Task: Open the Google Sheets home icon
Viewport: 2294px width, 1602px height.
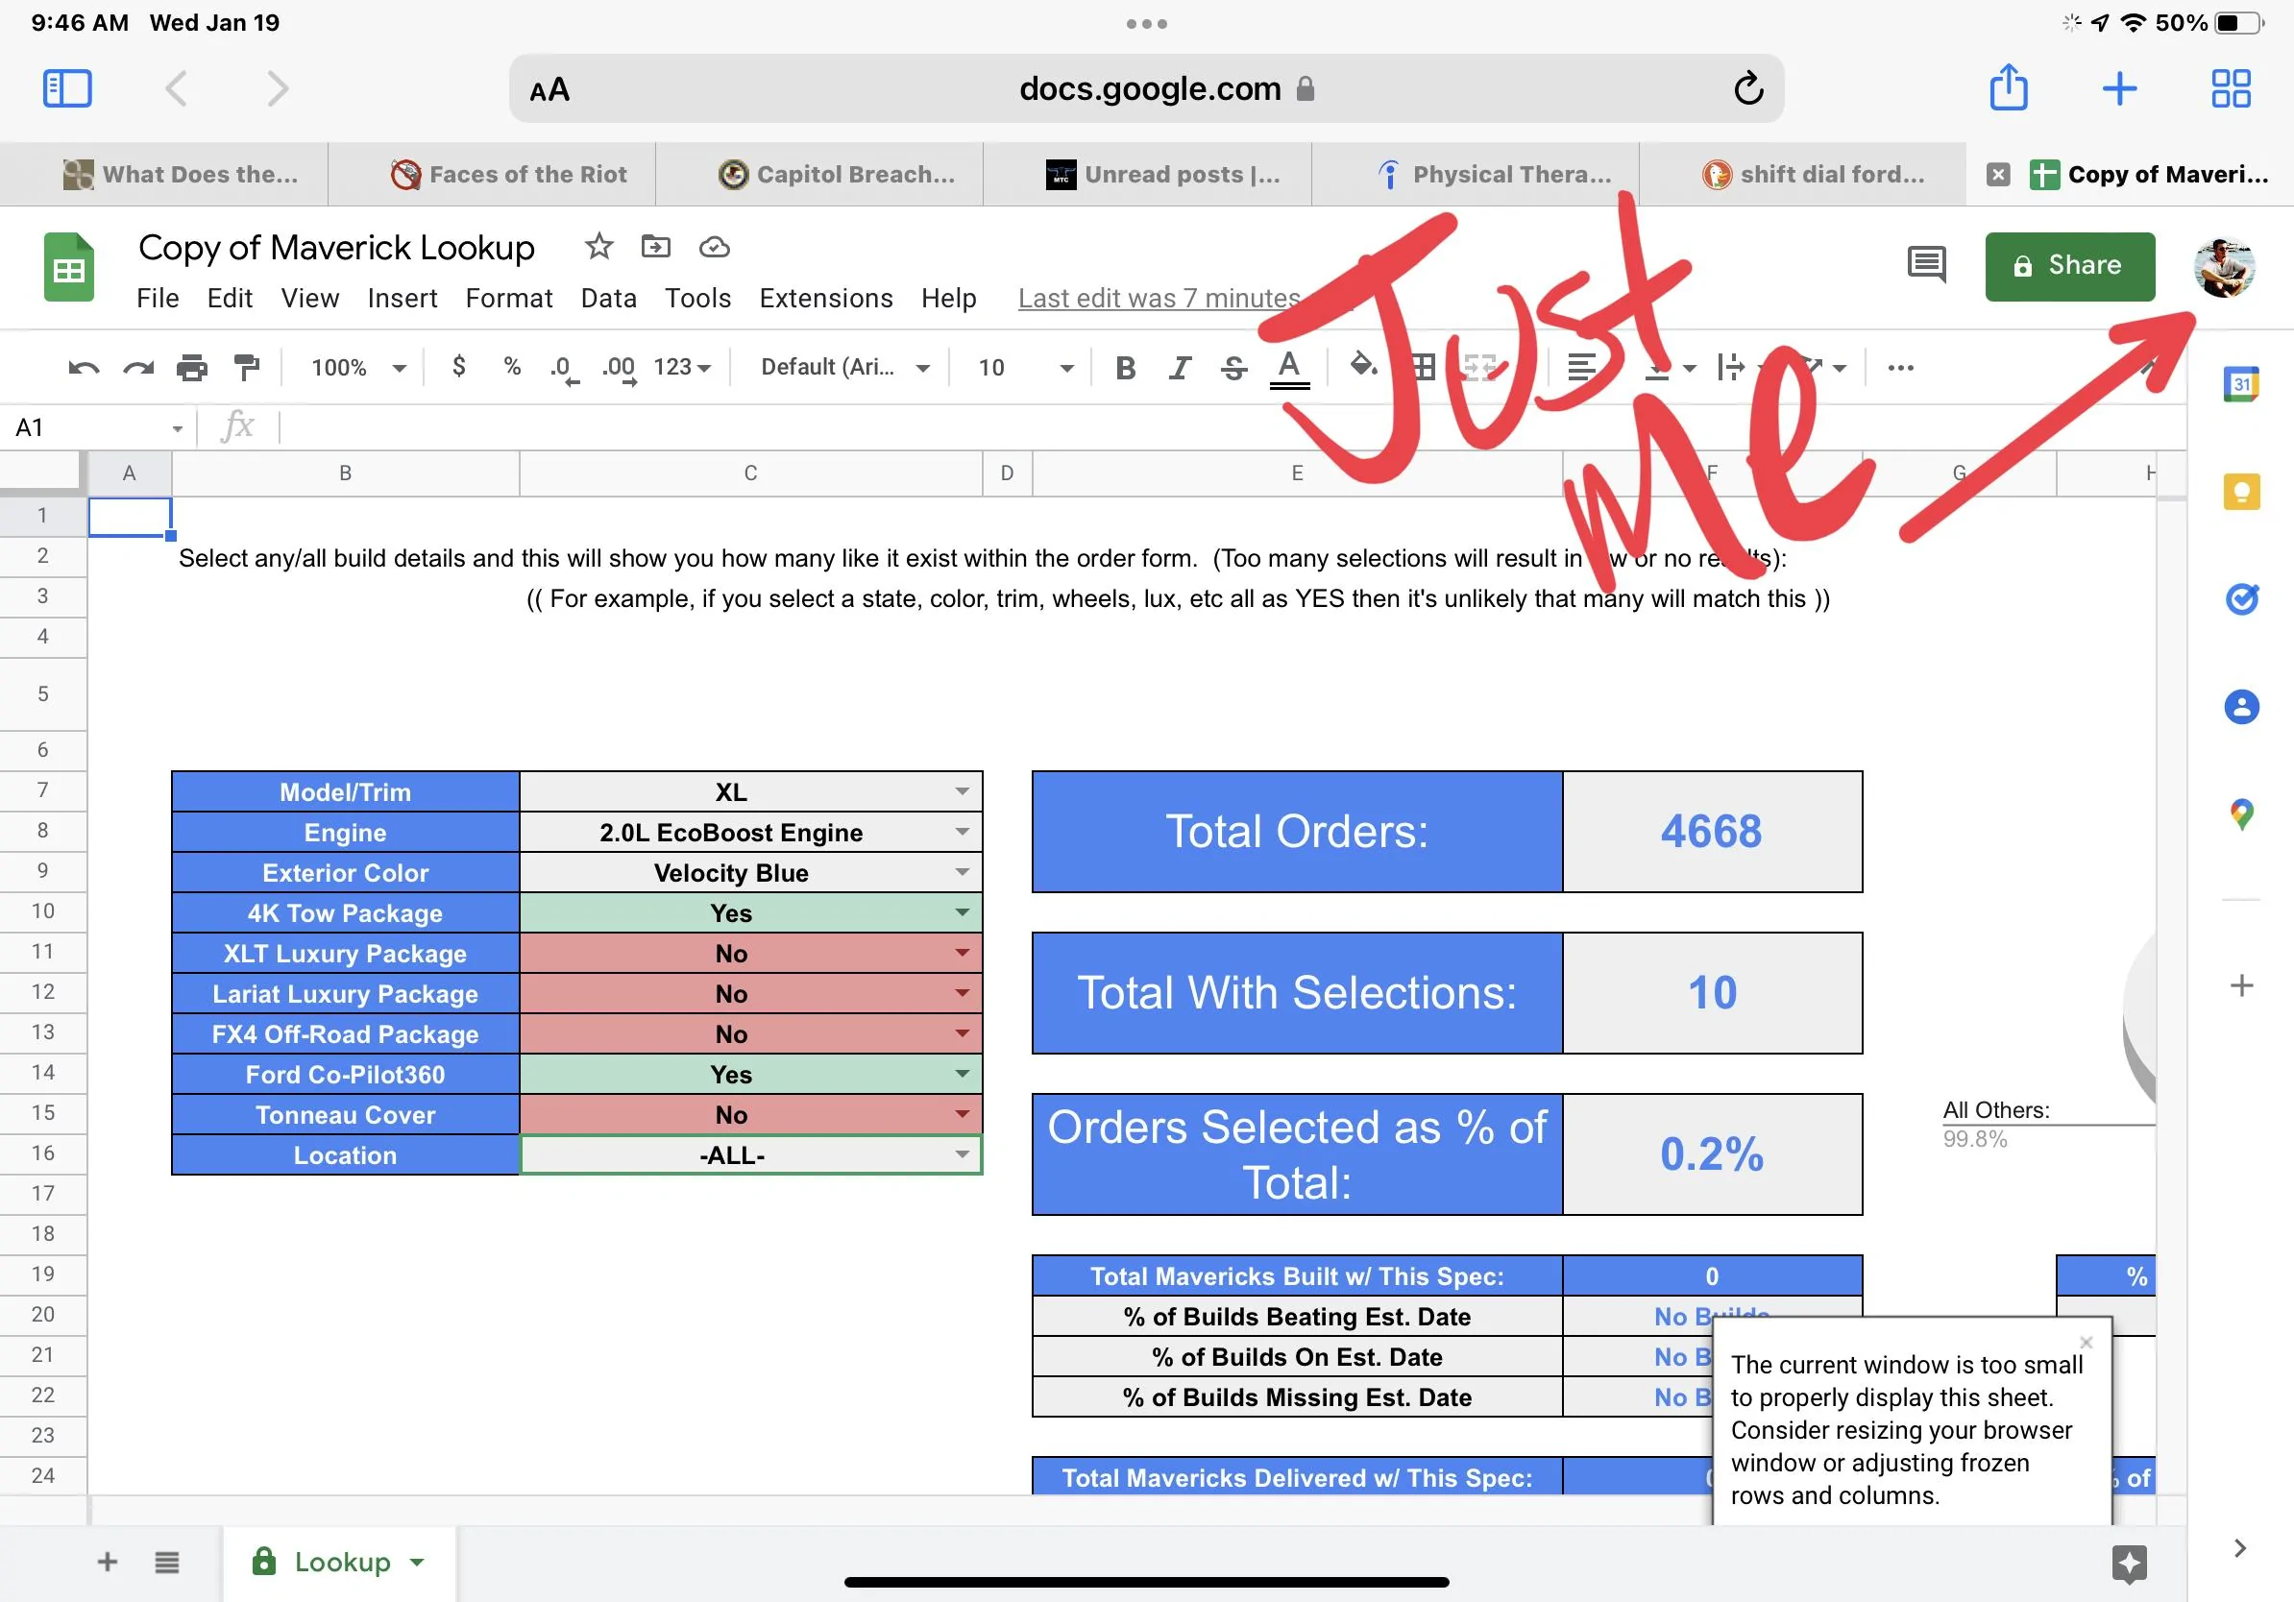Action: [69, 267]
